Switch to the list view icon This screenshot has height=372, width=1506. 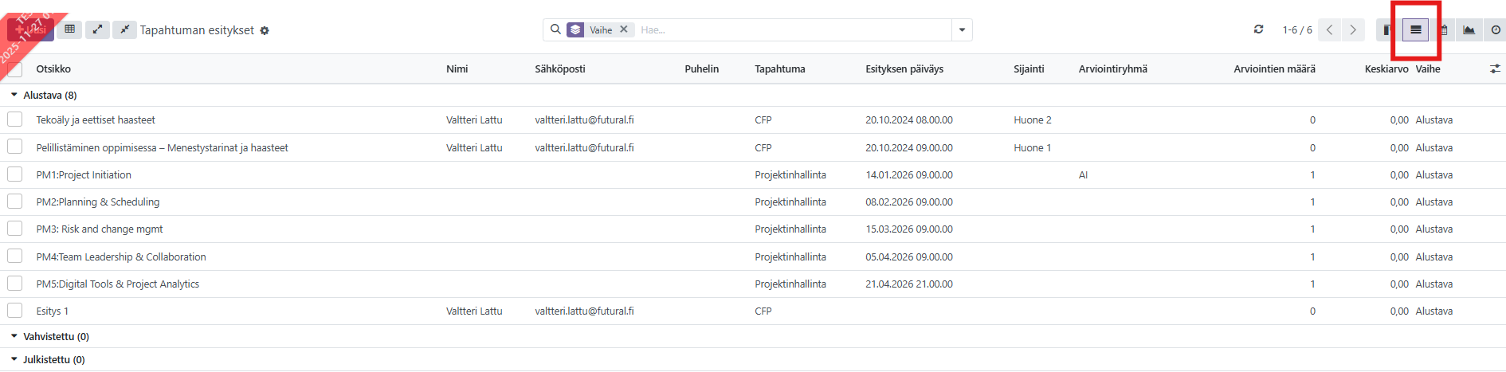point(1415,30)
